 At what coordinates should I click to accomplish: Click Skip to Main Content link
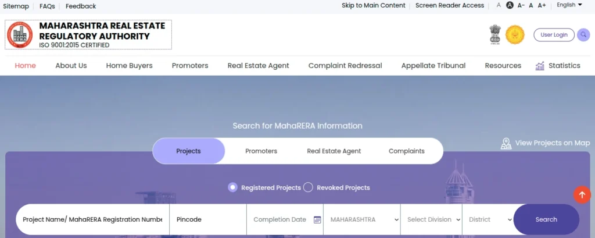374,5
